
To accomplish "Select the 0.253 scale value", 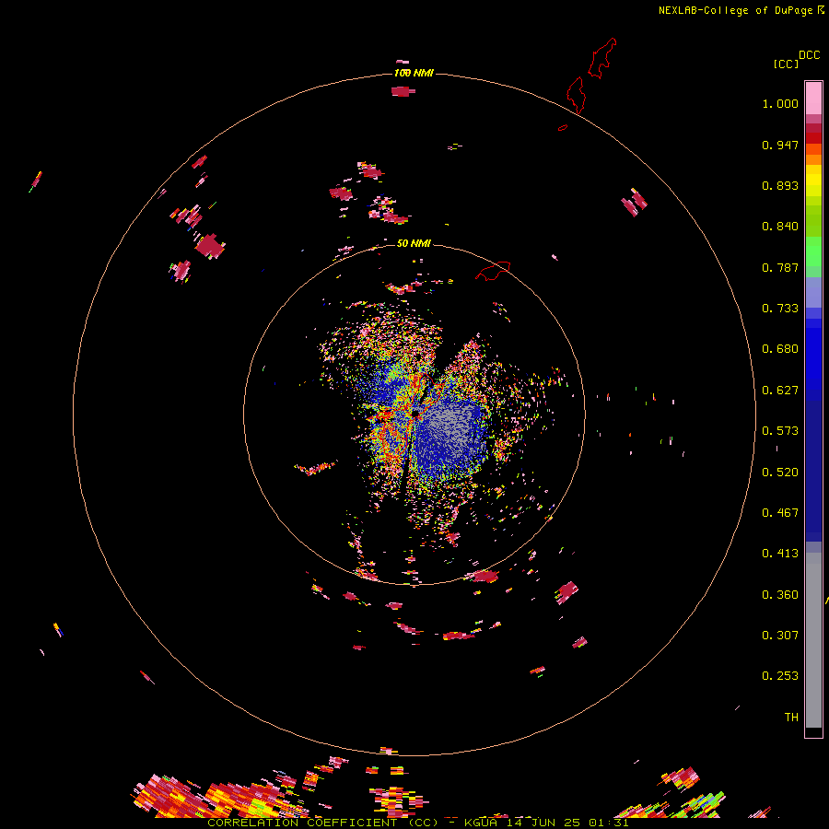I will [x=780, y=676].
